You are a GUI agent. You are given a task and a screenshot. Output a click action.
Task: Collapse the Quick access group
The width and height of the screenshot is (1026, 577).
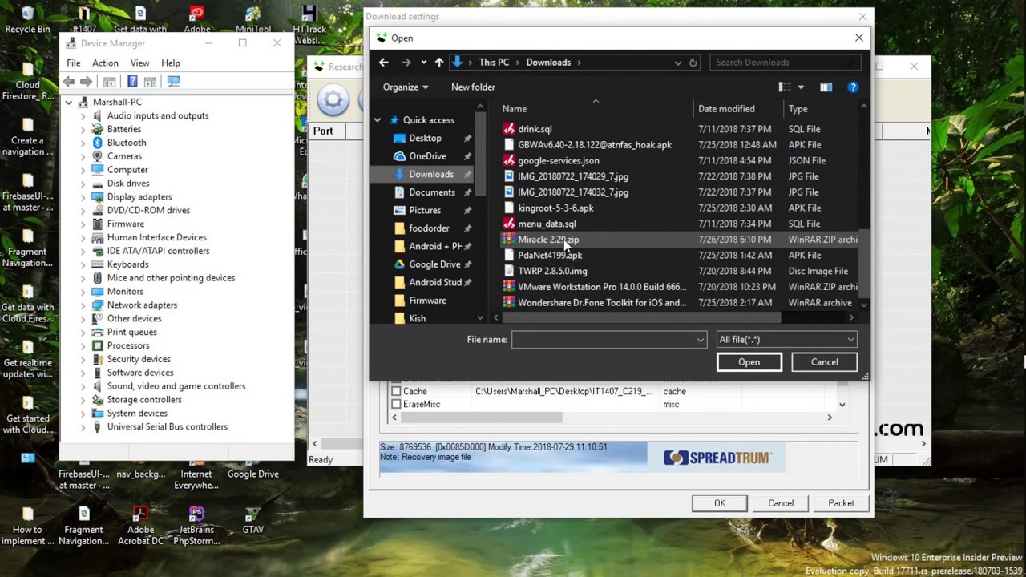[x=378, y=120]
